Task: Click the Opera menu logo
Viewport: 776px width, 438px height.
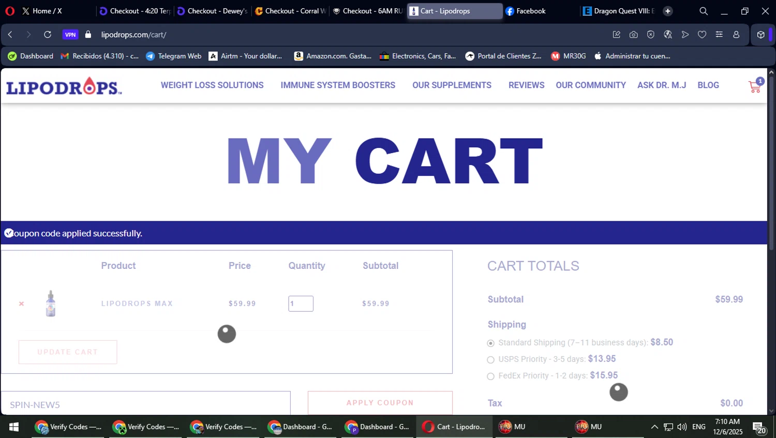Action: pos(10,11)
